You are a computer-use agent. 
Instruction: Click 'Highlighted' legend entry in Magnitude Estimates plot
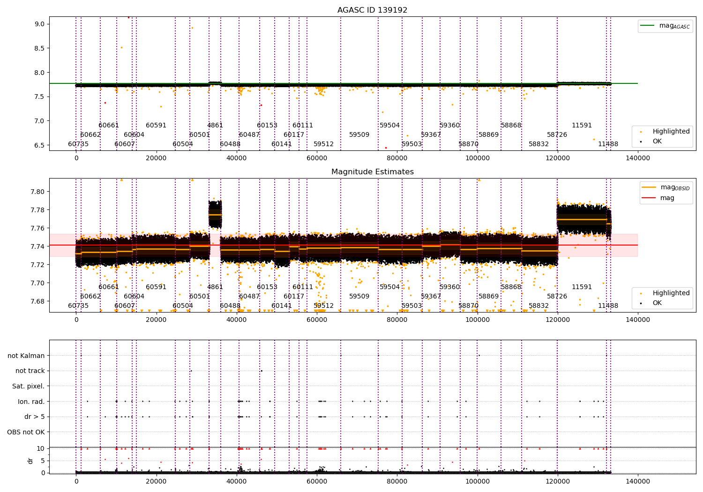(671, 293)
